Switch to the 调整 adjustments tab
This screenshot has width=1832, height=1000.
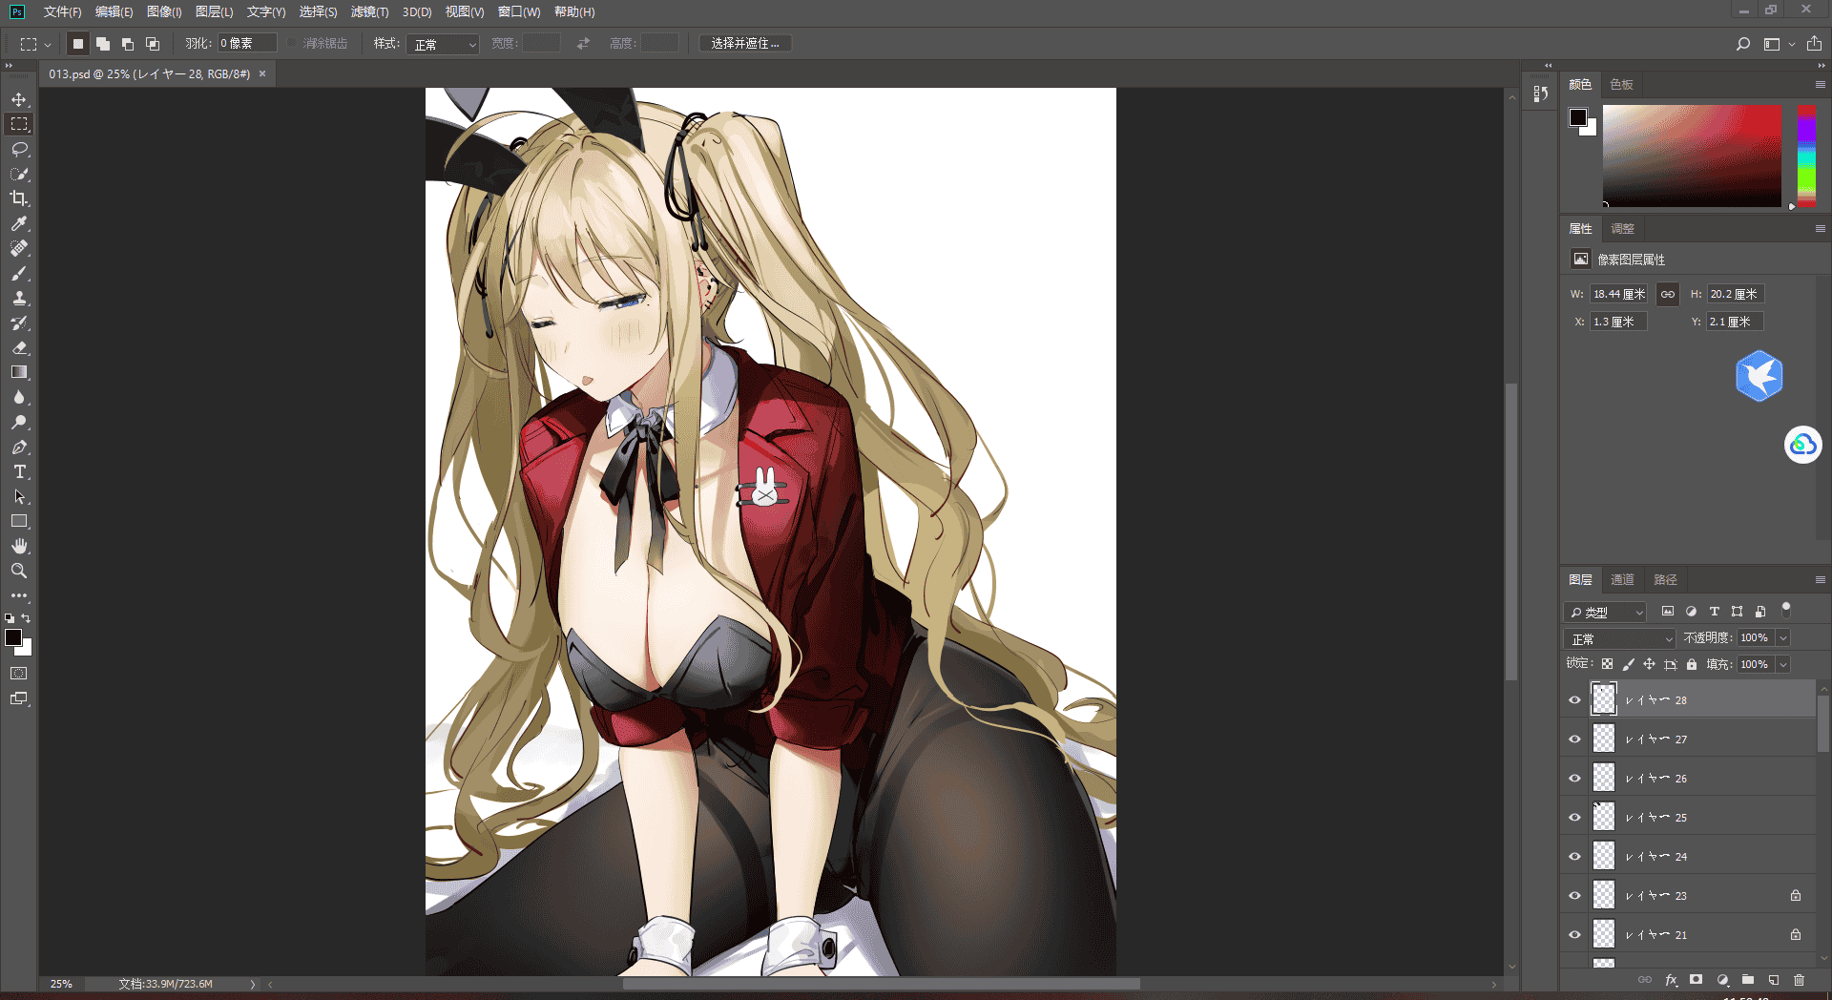1622,228
